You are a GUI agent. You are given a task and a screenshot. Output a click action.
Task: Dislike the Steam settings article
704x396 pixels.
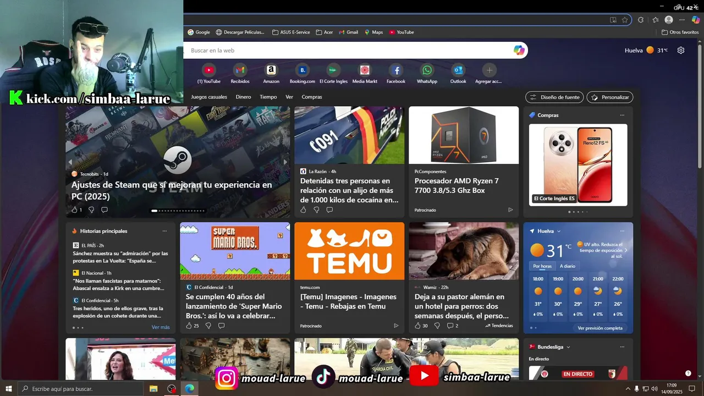(91, 210)
